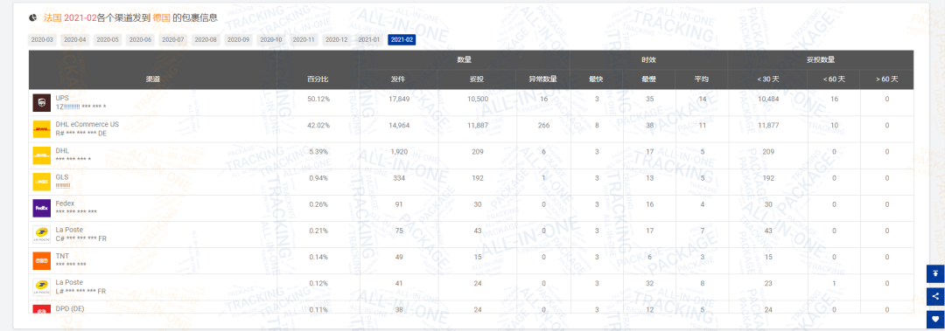Viewport: 945px width, 331px height.
Task: Click the DHL eCommerce US logo
Action: click(42, 129)
